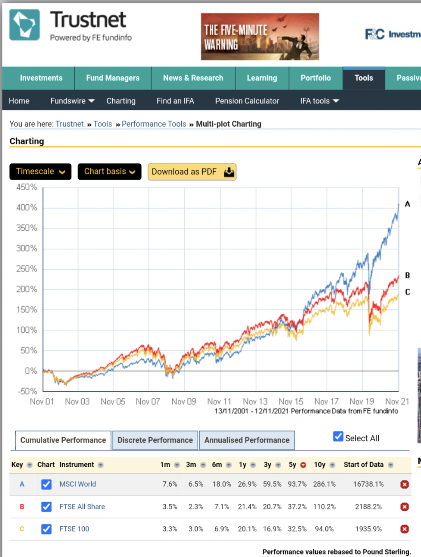Expand the Fundswire dropdown
This screenshot has height=557, width=421.
(72, 101)
